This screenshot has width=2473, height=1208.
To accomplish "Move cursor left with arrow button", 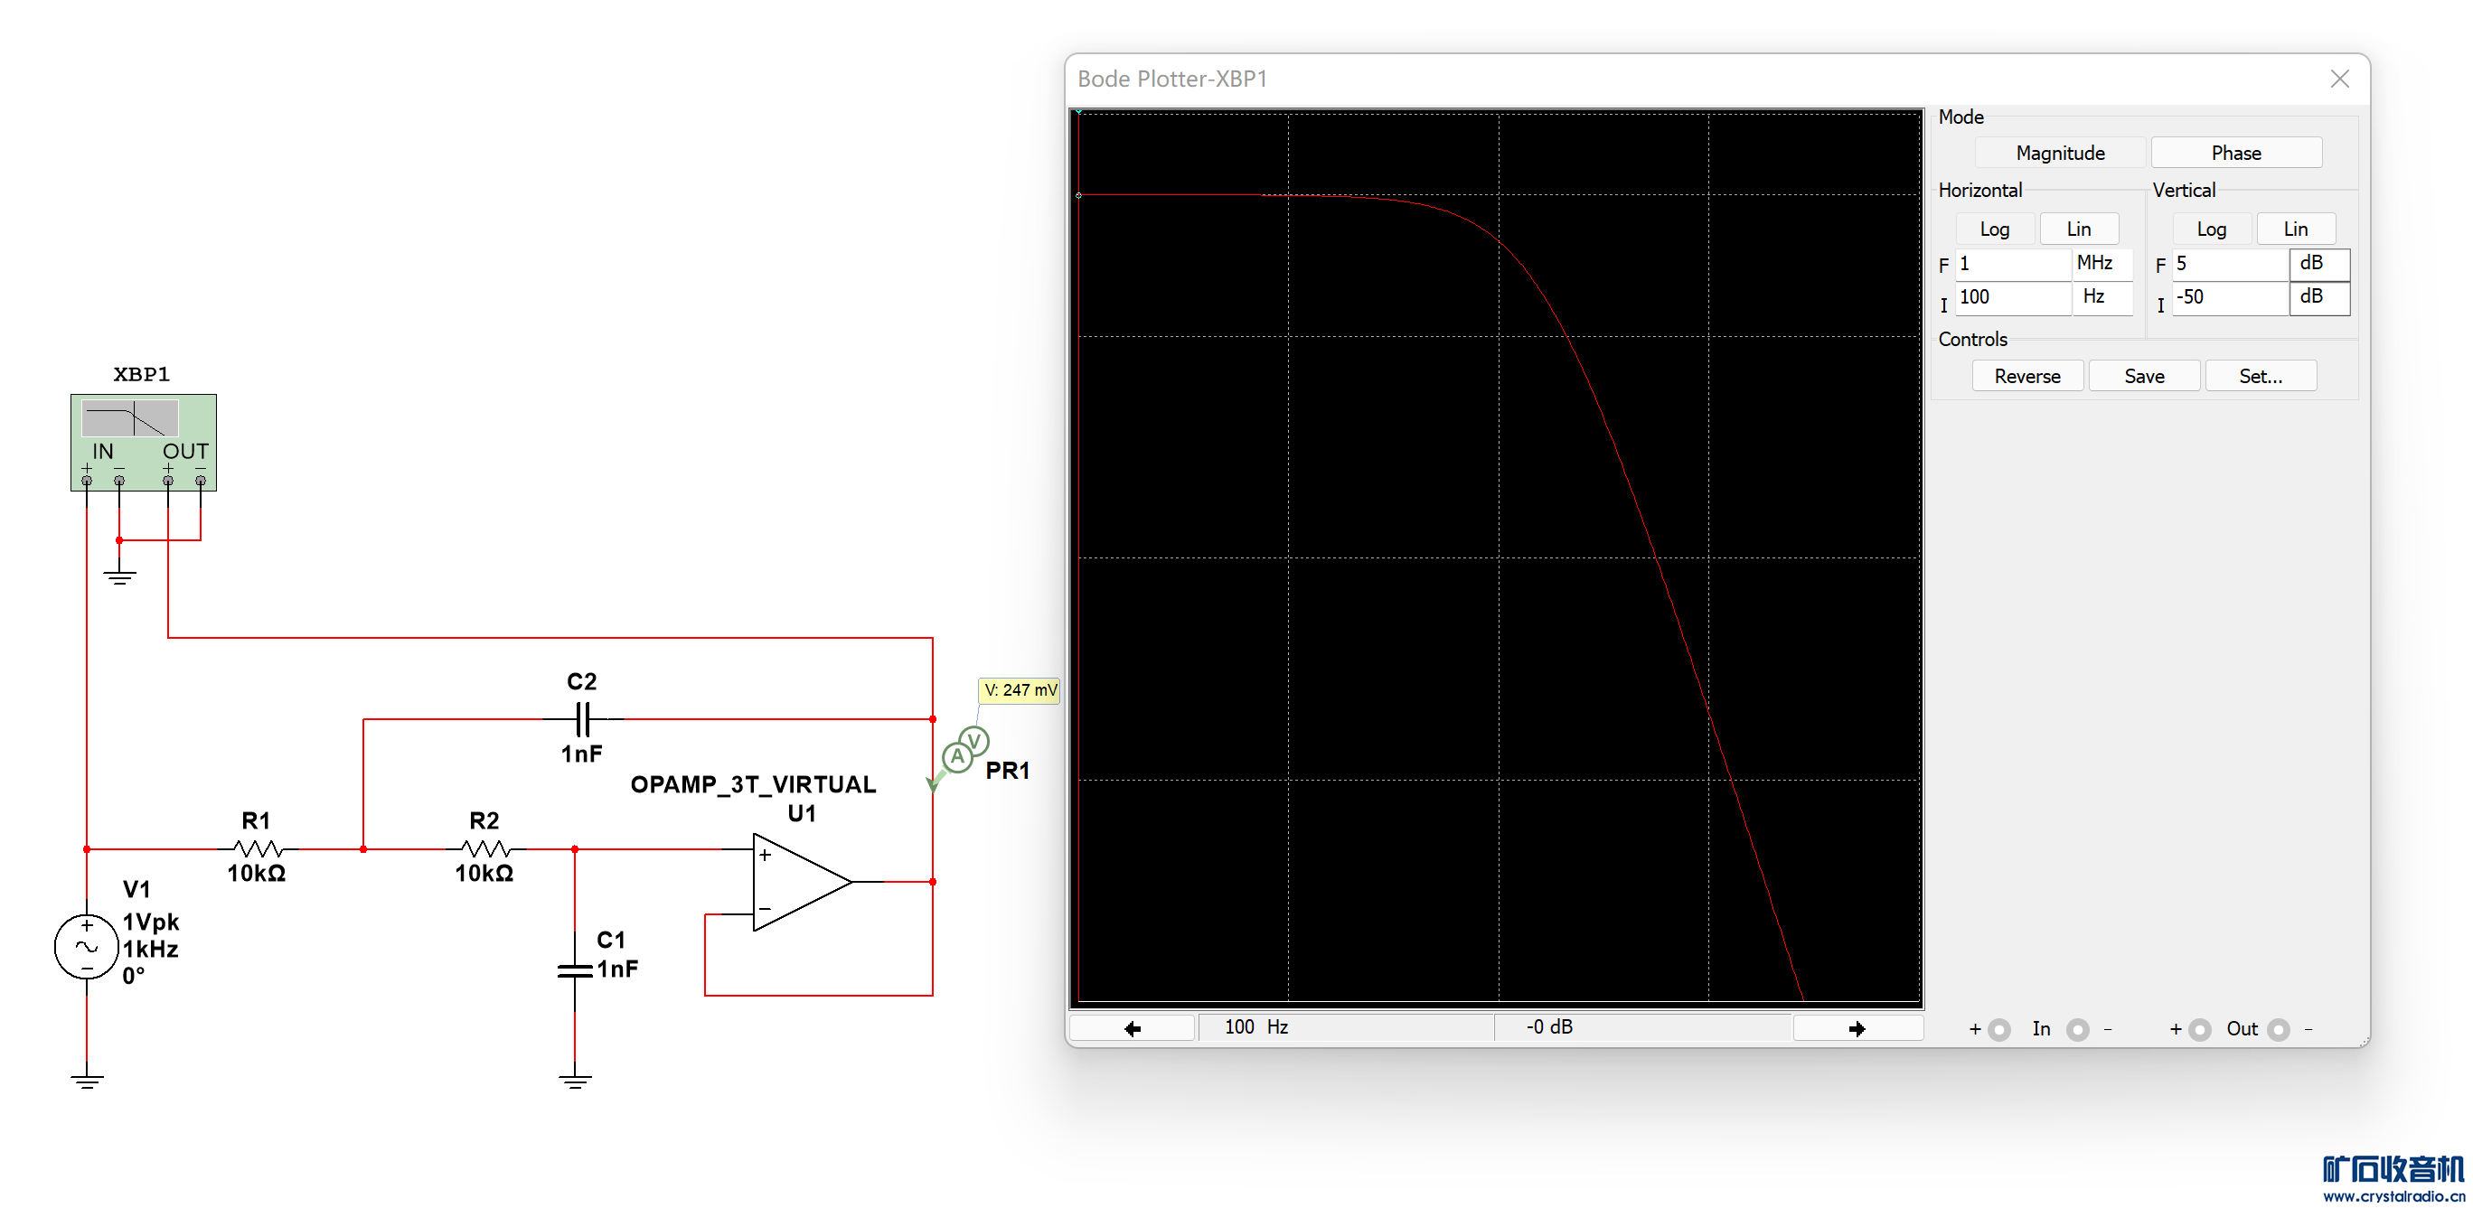I will pos(1132,1027).
